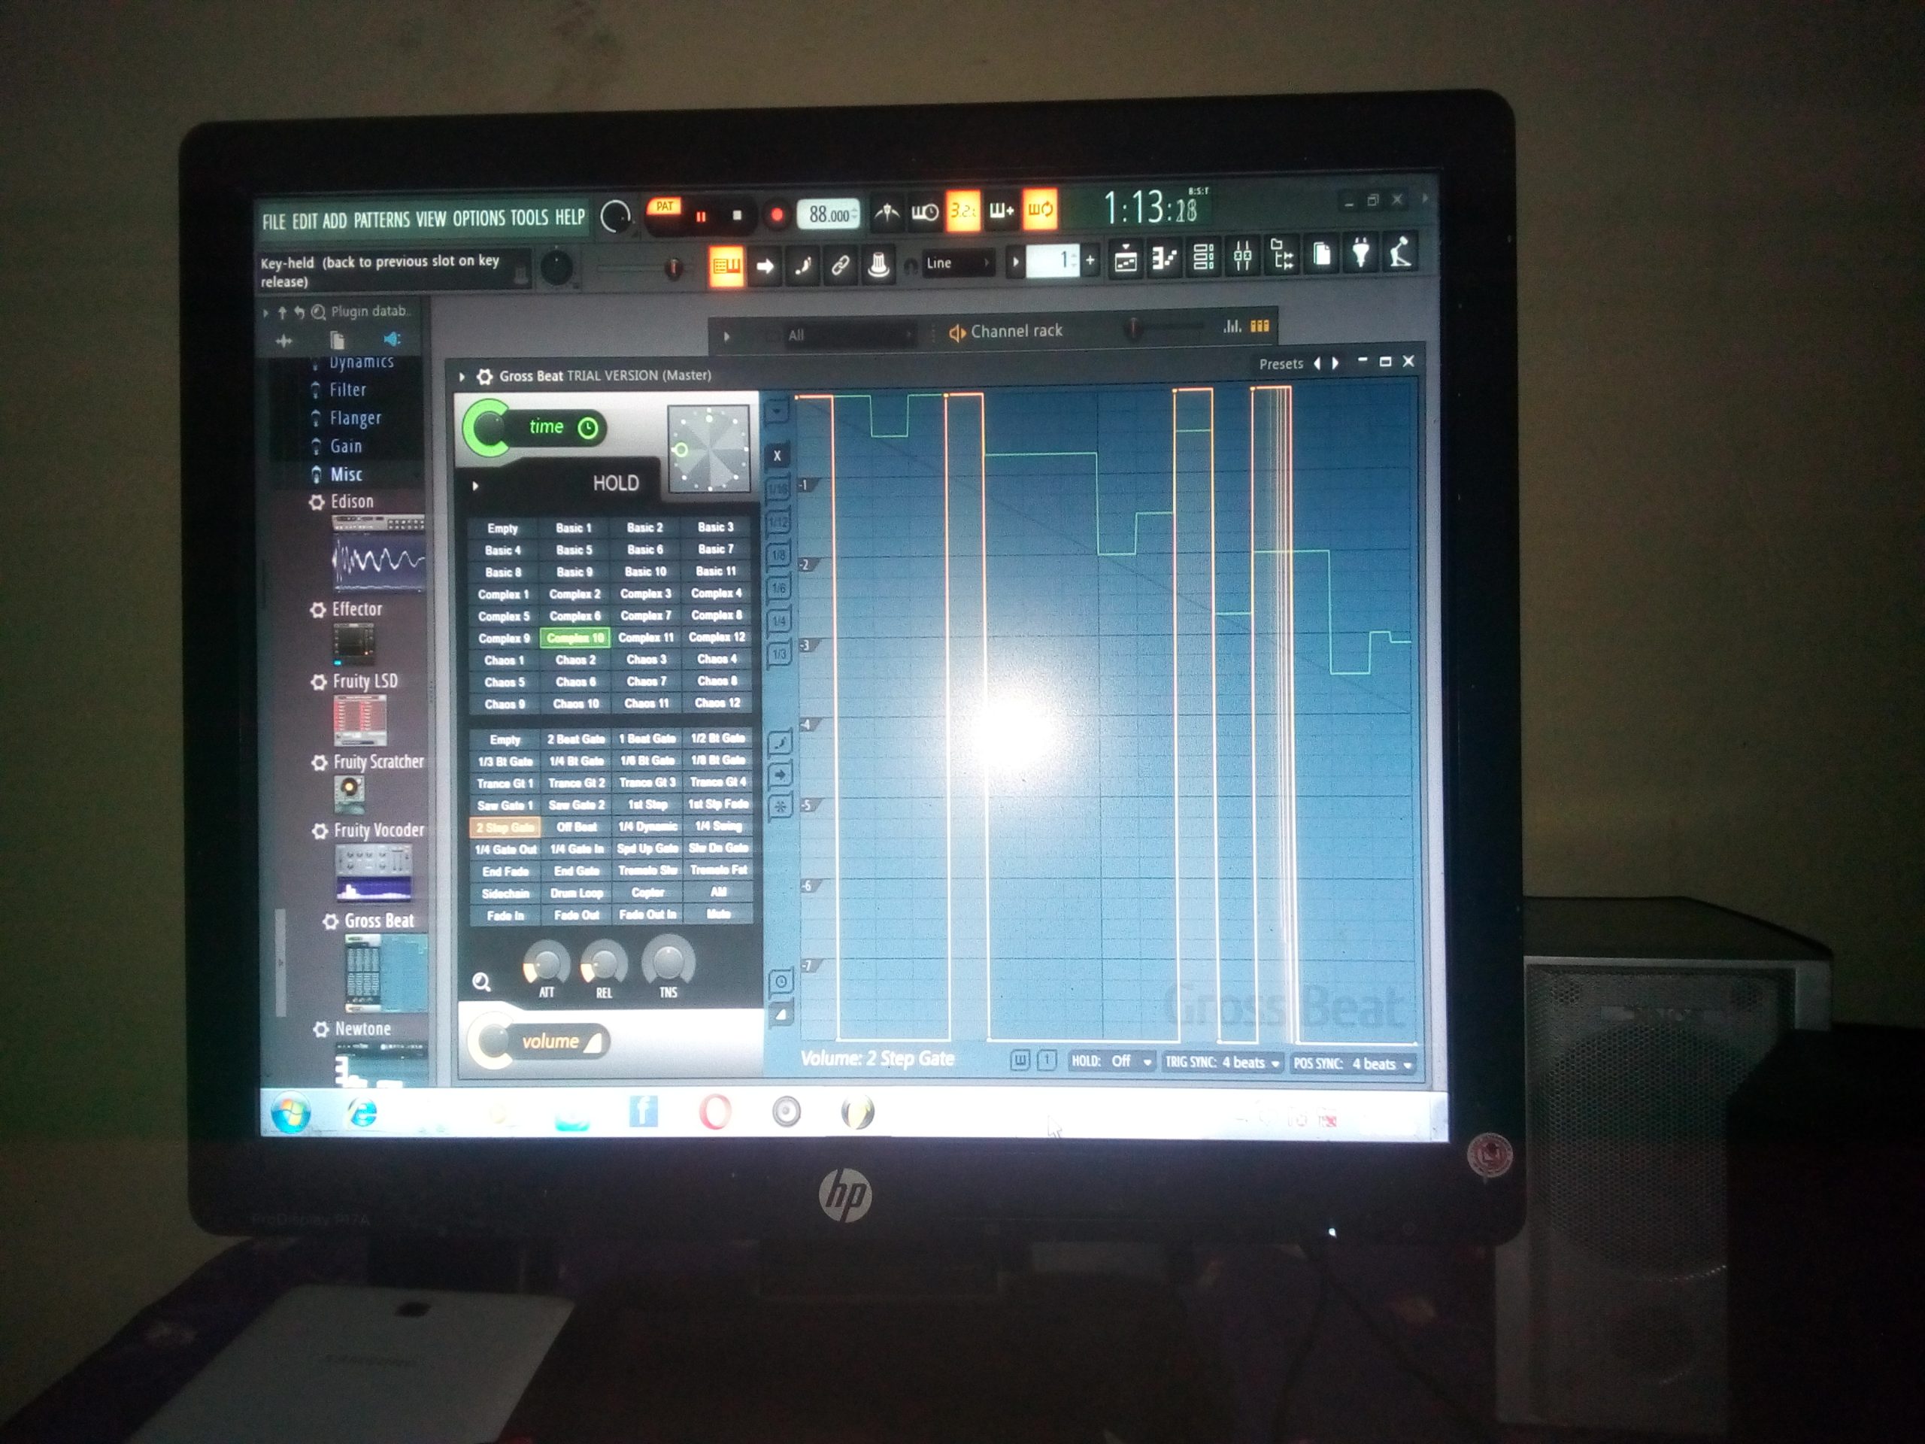Open the Windows Start button
This screenshot has height=1444, width=1925.
(292, 1112)
